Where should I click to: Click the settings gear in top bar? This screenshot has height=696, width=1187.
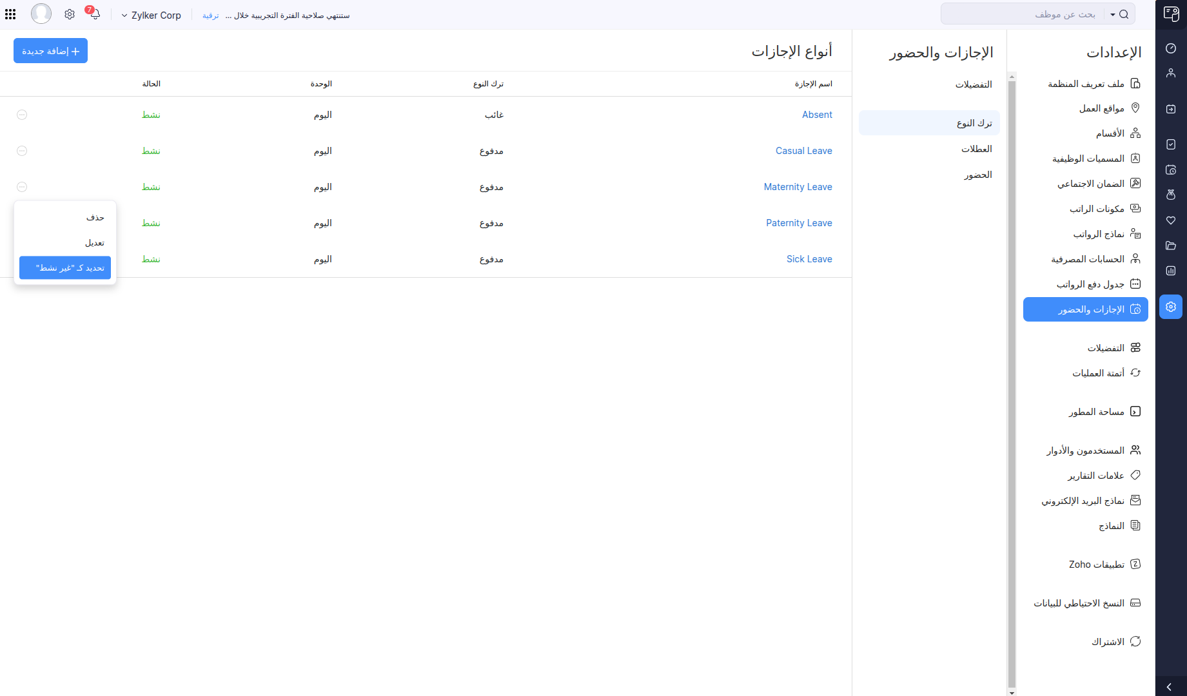pyautogui.click(x=70, y=14)
